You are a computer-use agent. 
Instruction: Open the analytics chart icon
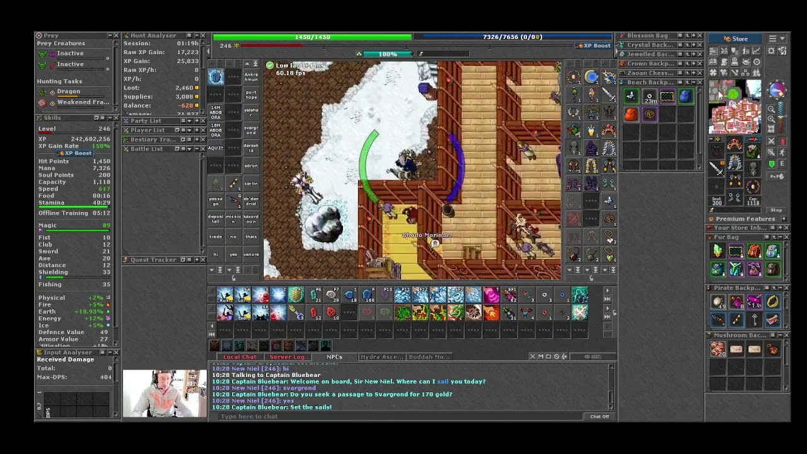(757, 50)
